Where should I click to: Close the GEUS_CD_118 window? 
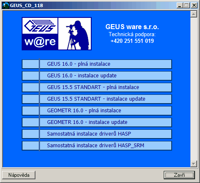(x=194, y=5)
